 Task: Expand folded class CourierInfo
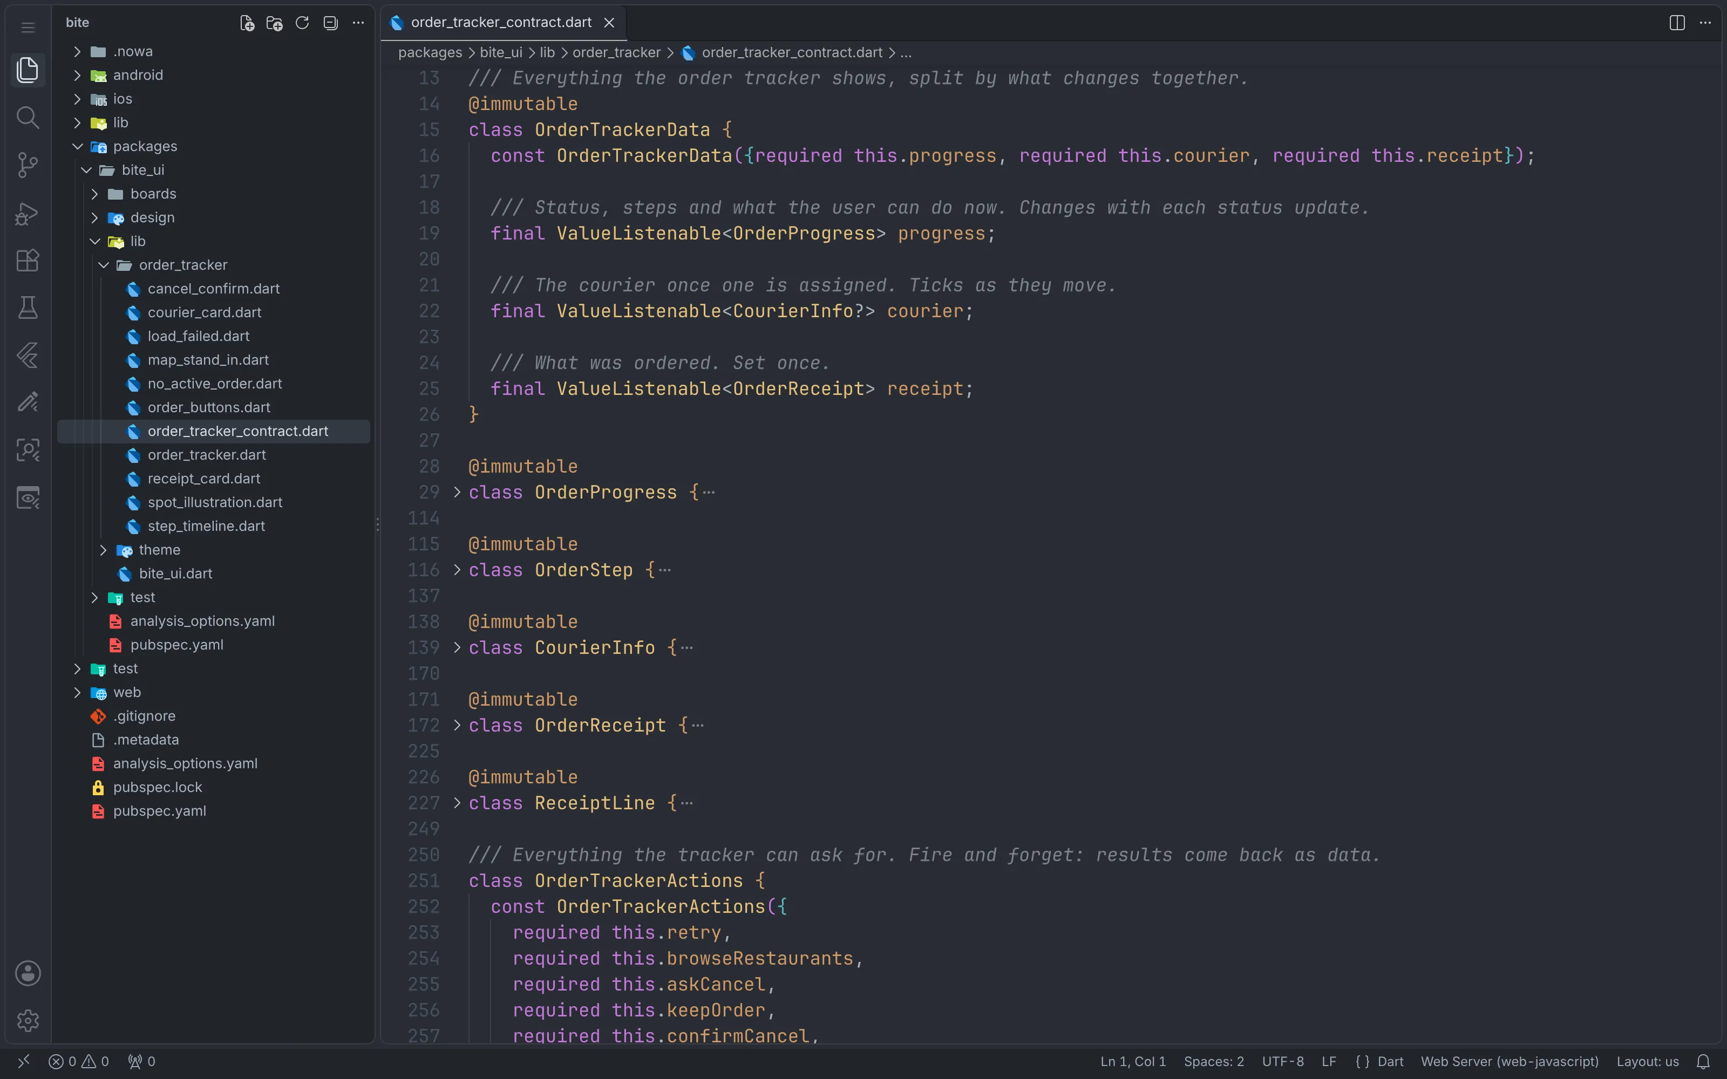pos(458,647)
